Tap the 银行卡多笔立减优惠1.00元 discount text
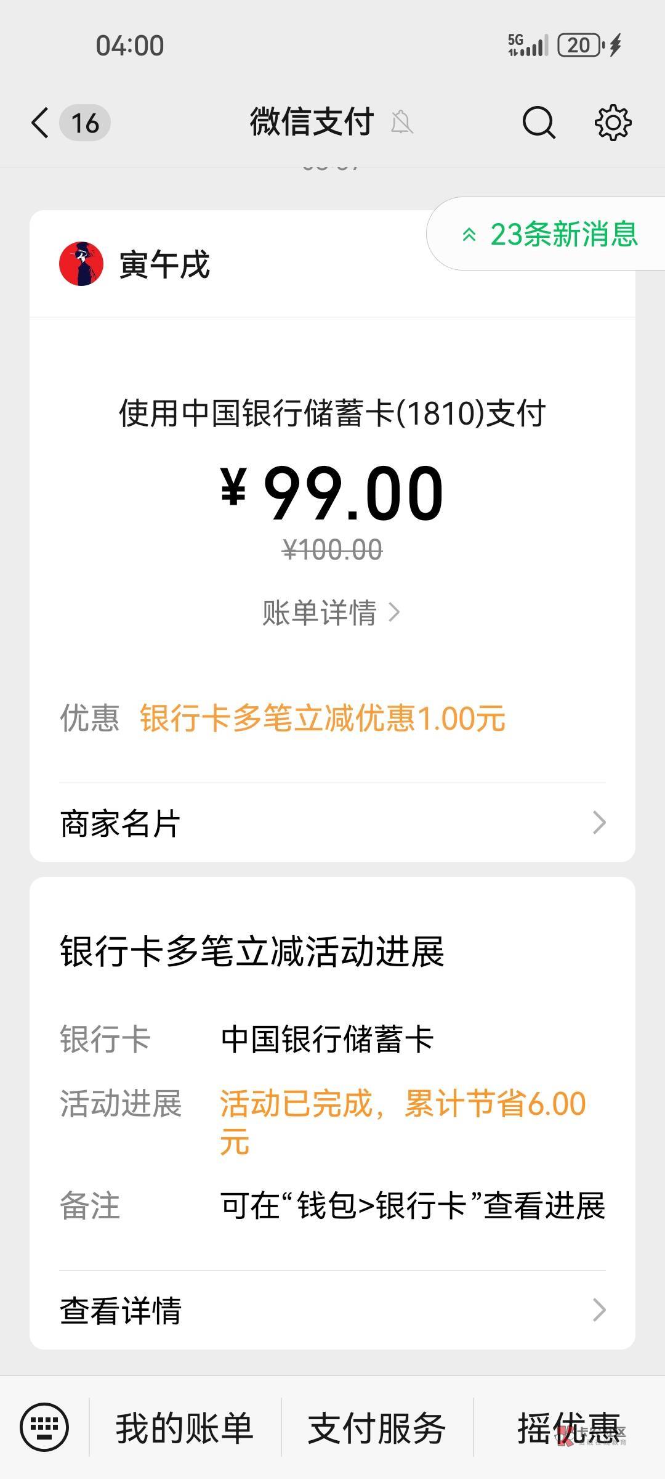Screen dimensions: 665x1479 [x=323, y=719]
